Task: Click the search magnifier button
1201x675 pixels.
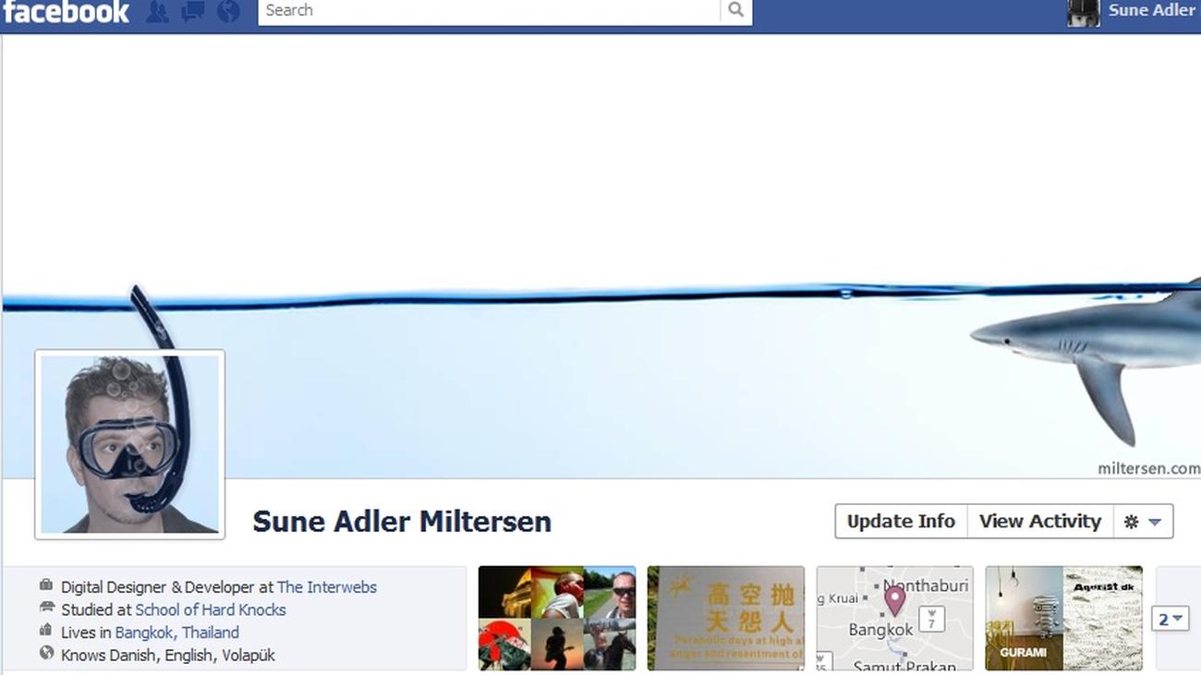Action: click(735, 10)
